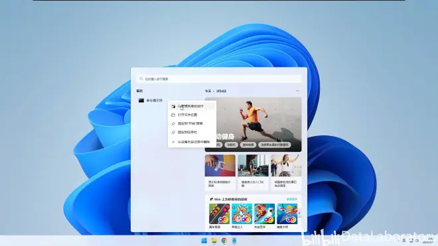Open the measuring tape article card
This screenshot has height=246, width=438.
coord(220,172)
